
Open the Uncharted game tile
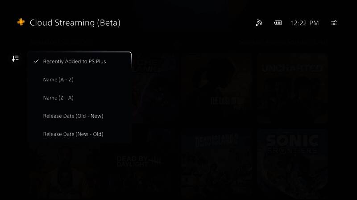tap(292, 88)
